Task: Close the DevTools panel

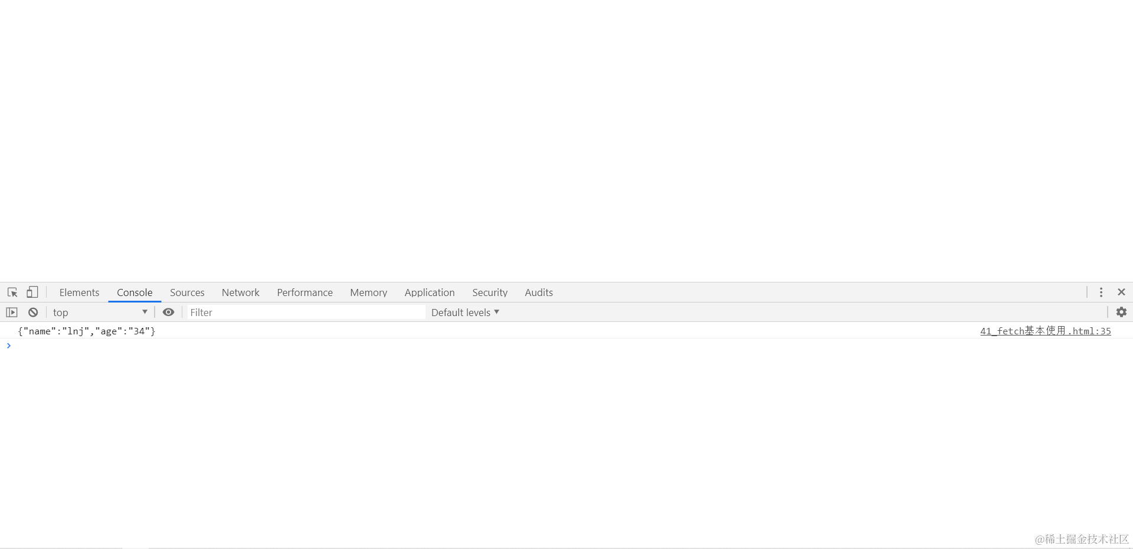Action: 1122,292
